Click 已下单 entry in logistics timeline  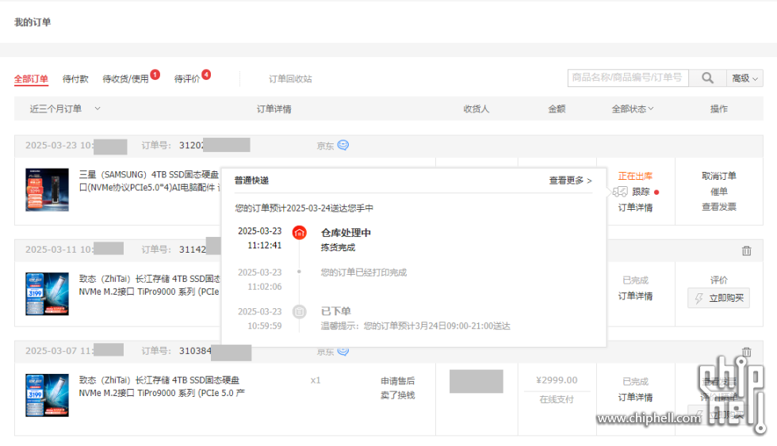pyautogui.click(x=336, y=311)
